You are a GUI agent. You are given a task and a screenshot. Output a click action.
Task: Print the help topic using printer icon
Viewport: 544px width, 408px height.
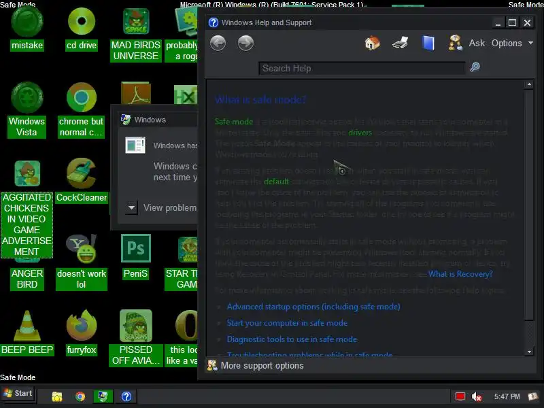click(400, 44)
